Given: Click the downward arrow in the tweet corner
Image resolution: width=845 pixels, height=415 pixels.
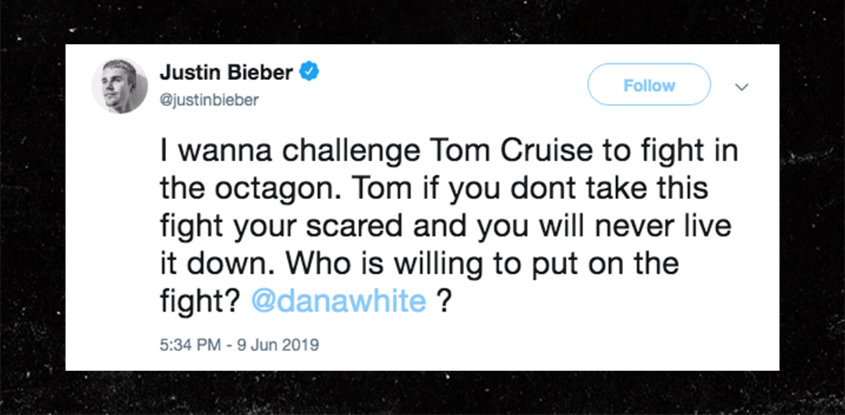Looking at the screenshot, I should click(741, 86).
